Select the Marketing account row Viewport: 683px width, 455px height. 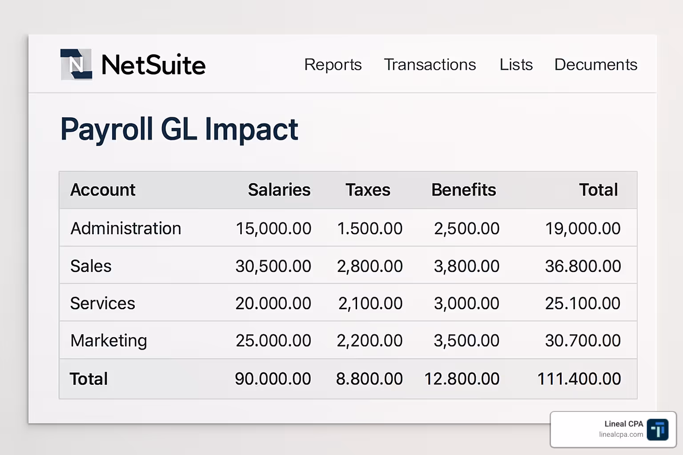click(108, 341)
